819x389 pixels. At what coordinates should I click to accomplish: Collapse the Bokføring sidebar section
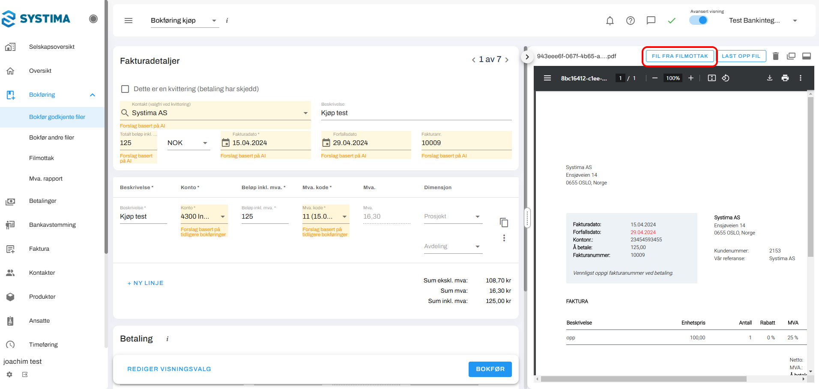coord(93,95)
